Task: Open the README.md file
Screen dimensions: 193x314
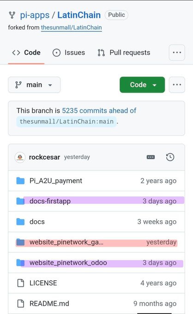Action: click(49, 303)
